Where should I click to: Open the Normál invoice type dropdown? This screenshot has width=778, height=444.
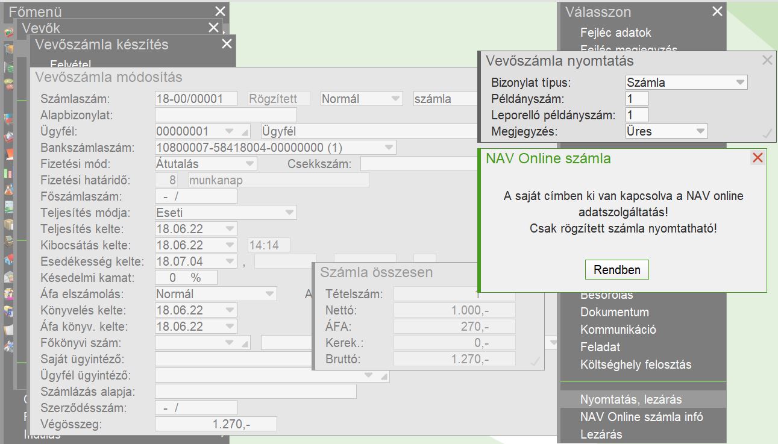[x=395, y=99]
